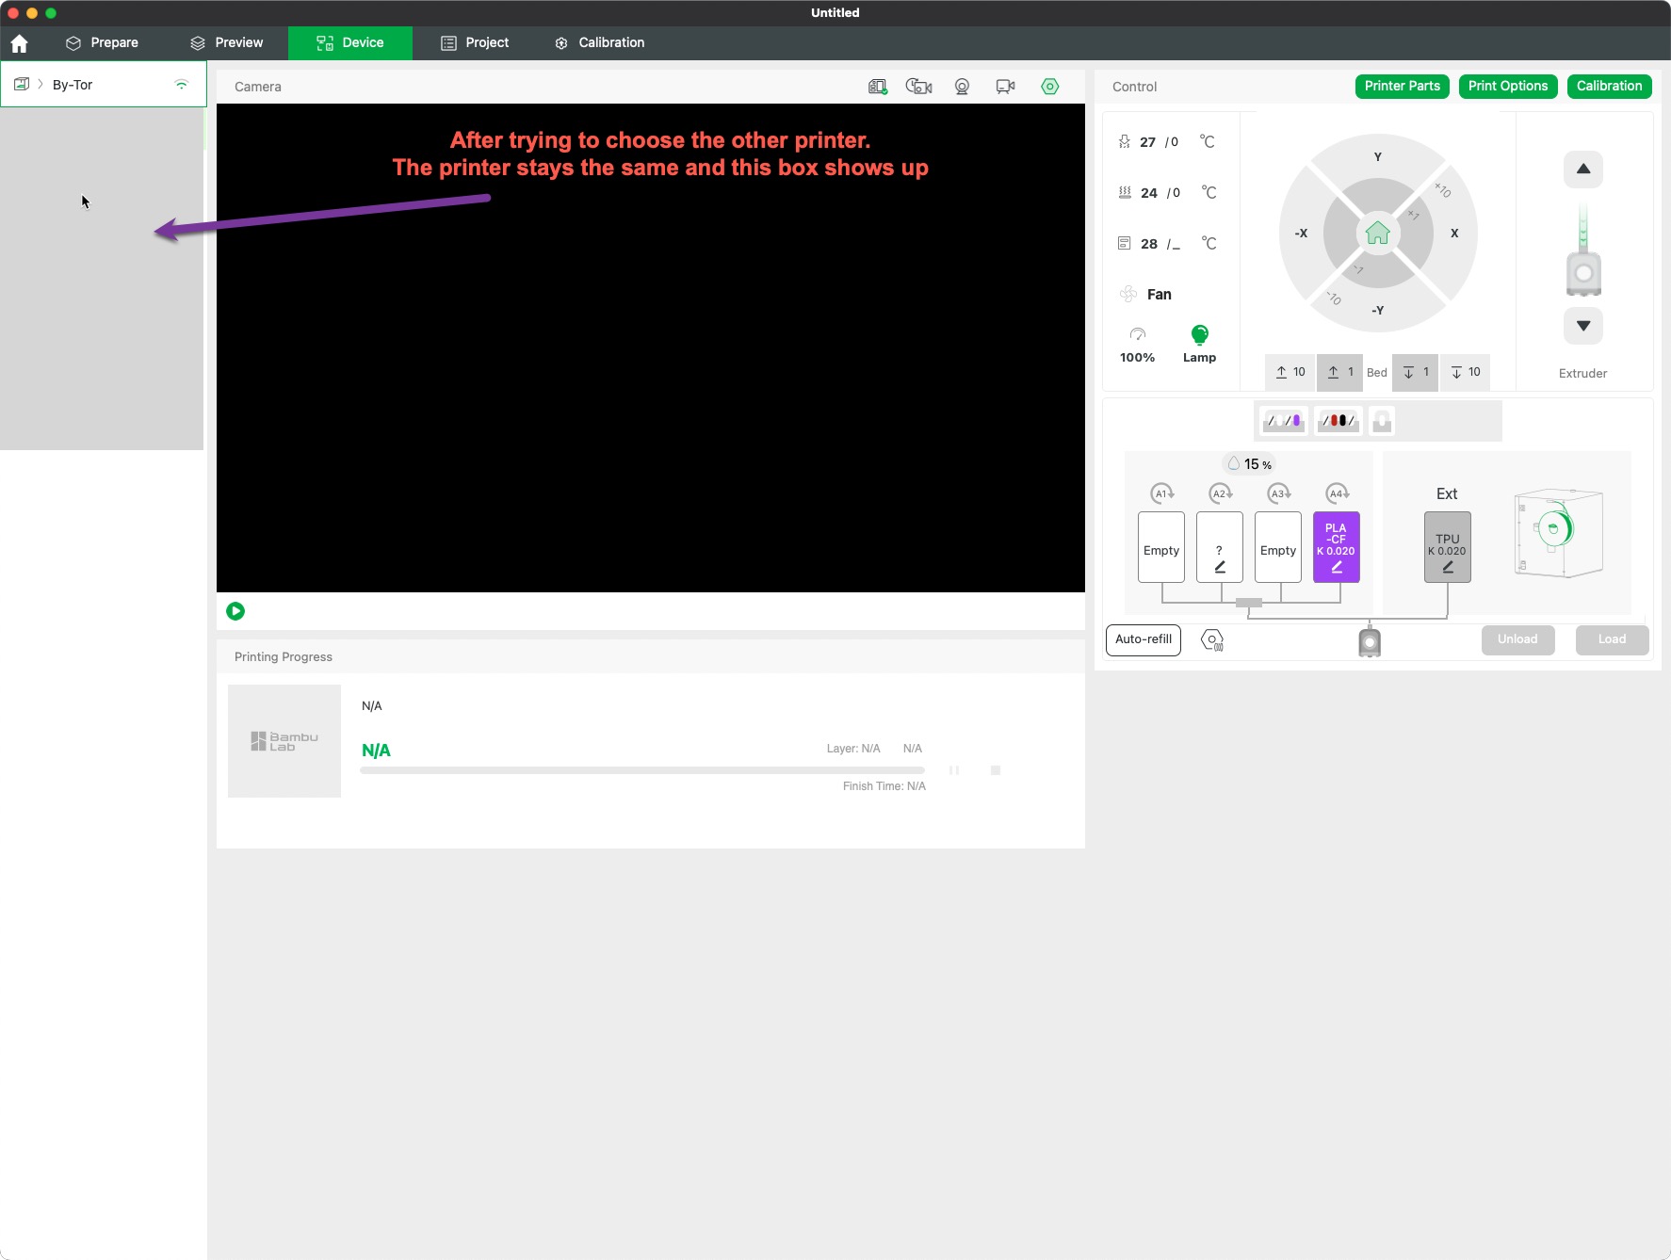Viewport: 1671px width, 1260px height.
Task: Click the Auto-refill button
Action: pyautogui.click(x=1143, y=640)
